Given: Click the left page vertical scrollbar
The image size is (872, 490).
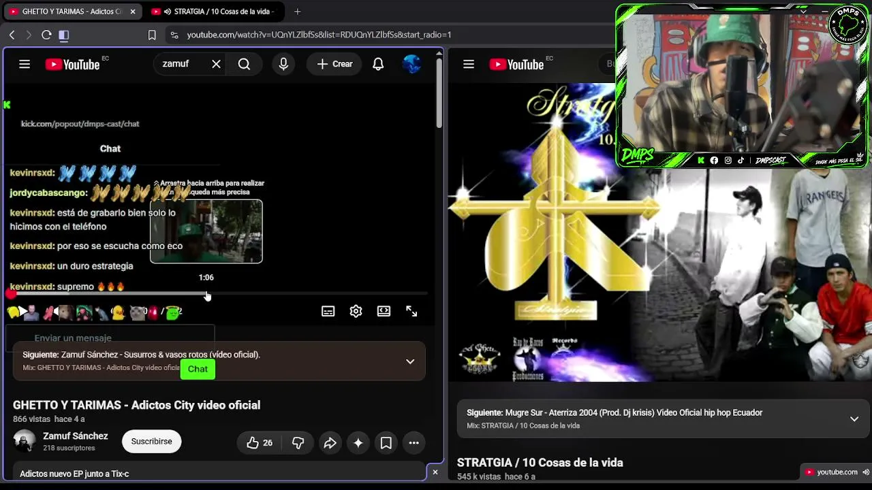Looking at the screenshot, I should click(x=439, y=92).
